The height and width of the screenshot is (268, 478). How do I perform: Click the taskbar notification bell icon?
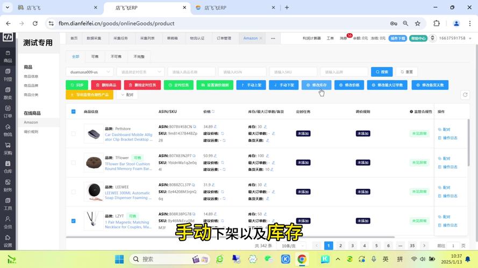[468, 259]
